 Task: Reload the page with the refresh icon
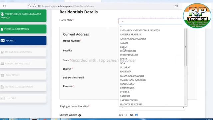(4, 6)
